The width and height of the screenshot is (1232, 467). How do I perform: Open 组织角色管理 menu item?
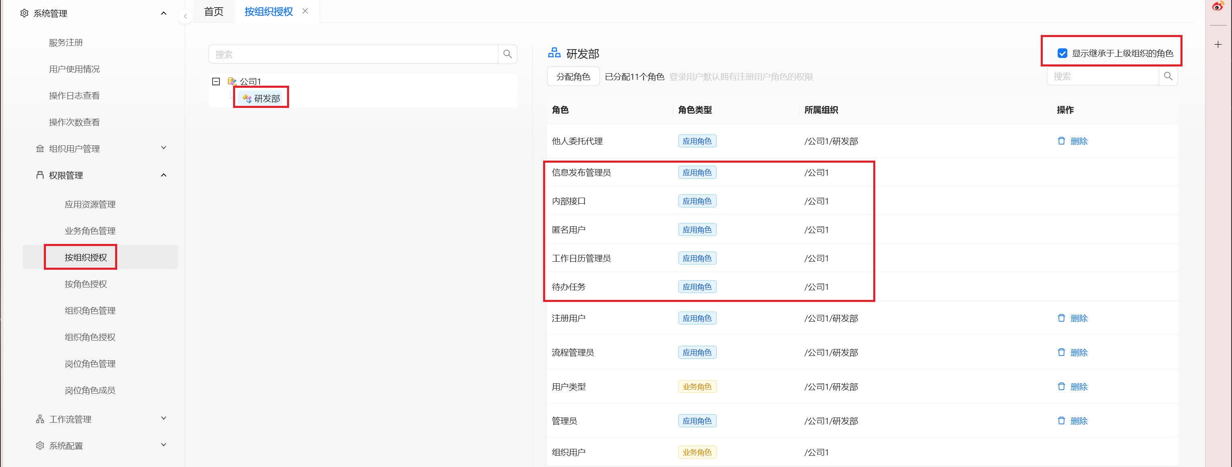point(91,311)
